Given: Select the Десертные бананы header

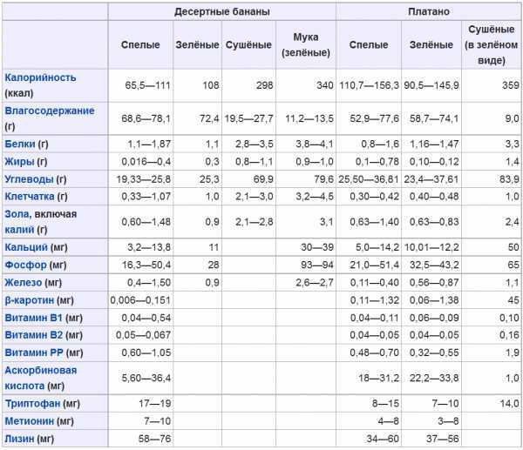Looking at the screenshot, I should pos(222,11).
